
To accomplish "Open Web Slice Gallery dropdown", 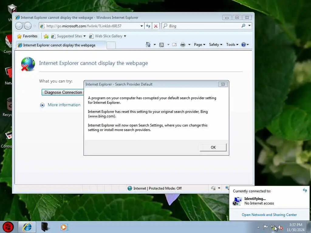I will (108, 36).
